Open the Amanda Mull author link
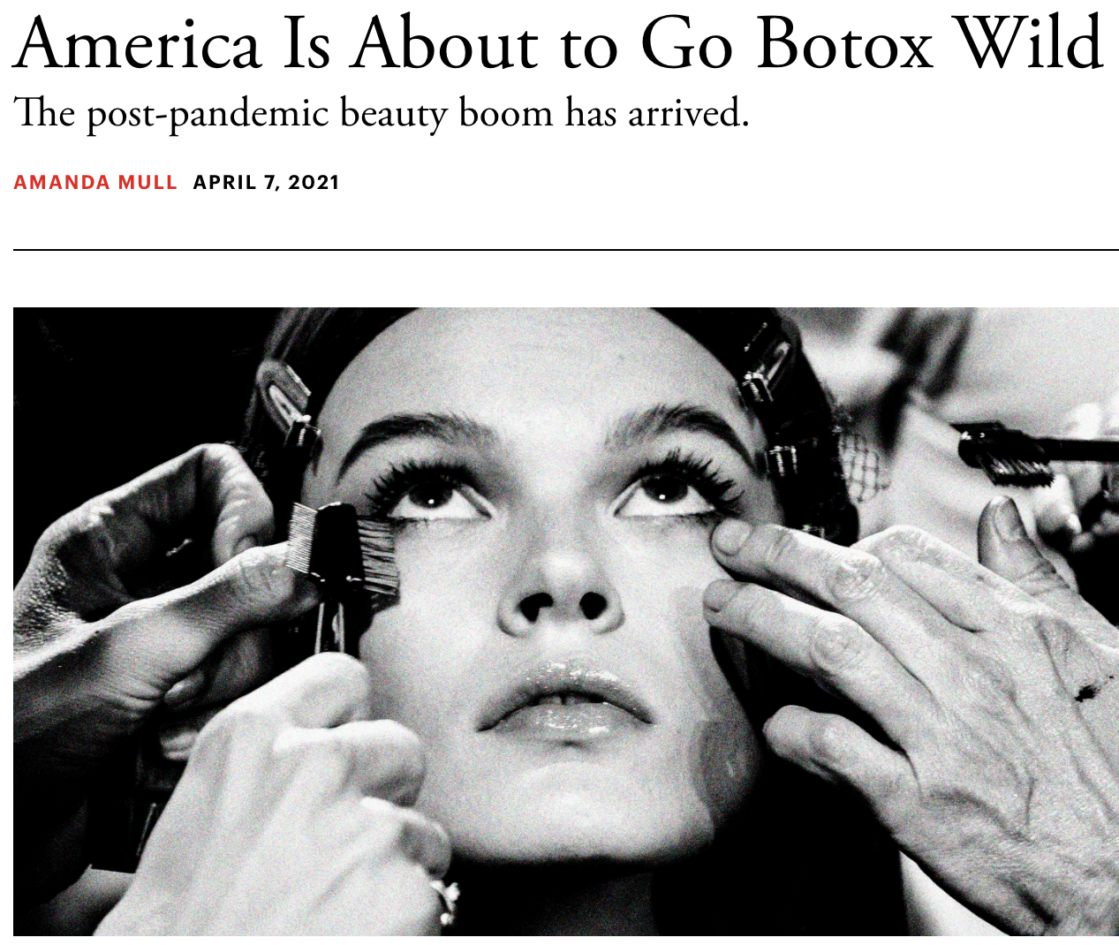The height and width of the screenshot is (945, 1119). tap(95, 183)
